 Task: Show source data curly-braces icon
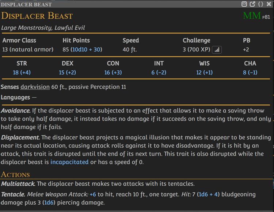click(260, 4)
